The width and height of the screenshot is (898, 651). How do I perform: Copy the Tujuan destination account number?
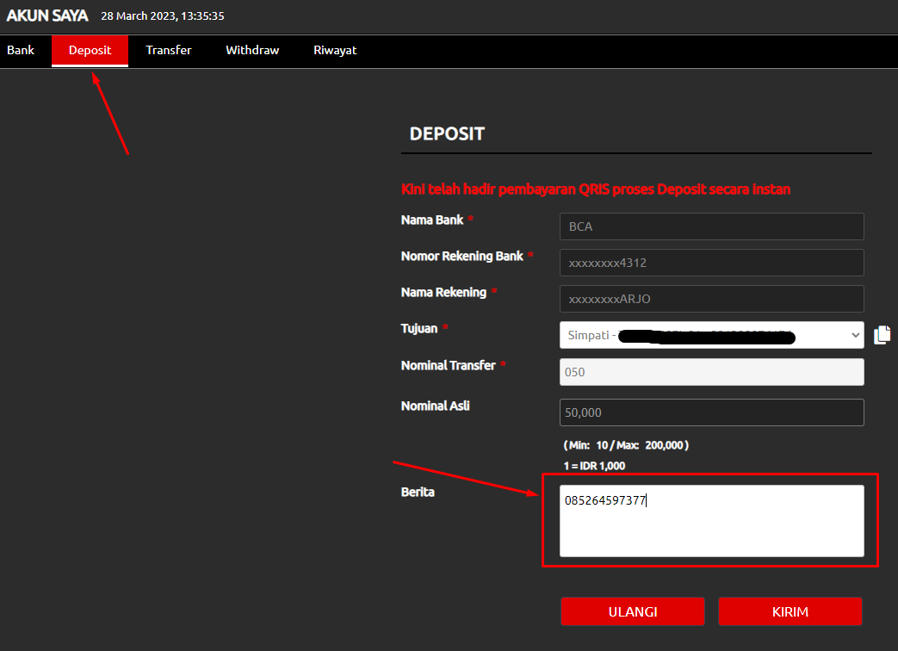[882, 335]
